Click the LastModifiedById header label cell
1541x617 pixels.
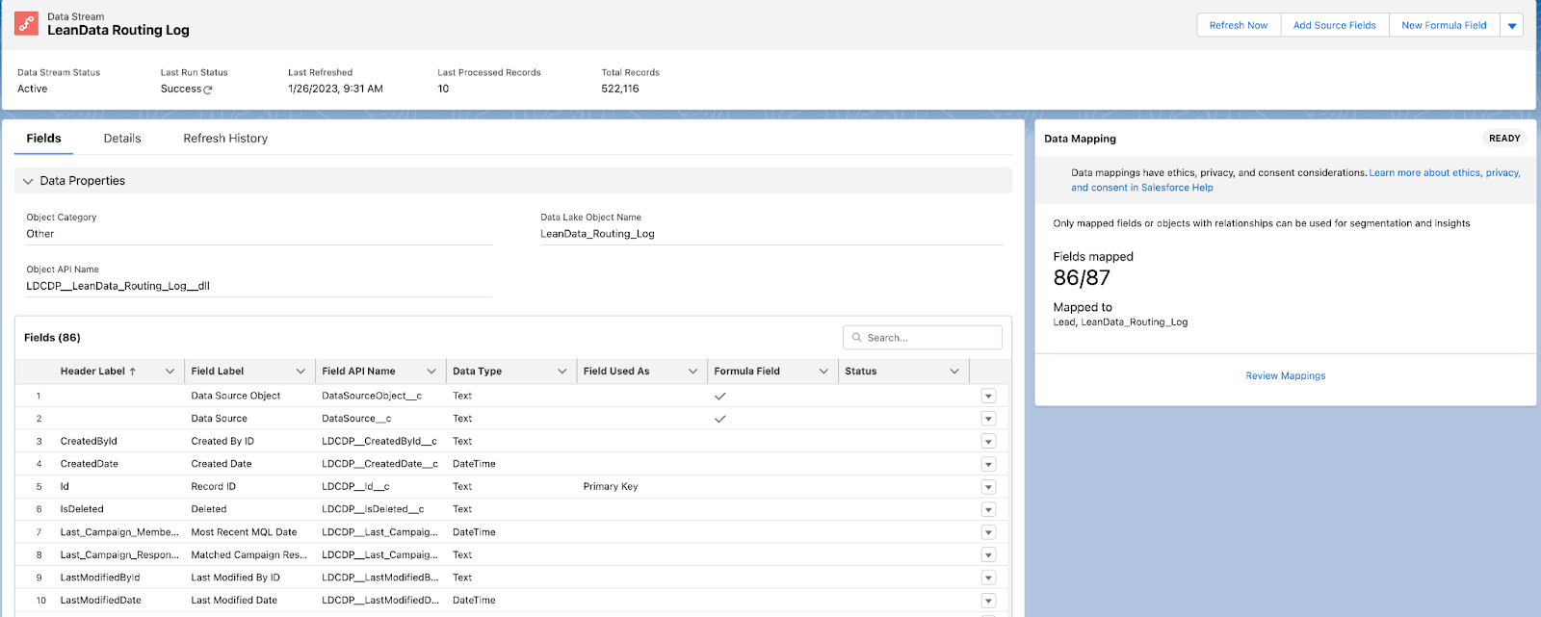[100, 578]
